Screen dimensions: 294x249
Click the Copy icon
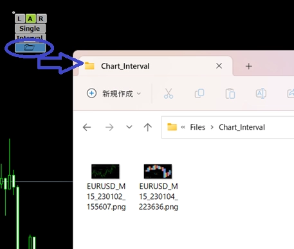[x=199, y=94]
